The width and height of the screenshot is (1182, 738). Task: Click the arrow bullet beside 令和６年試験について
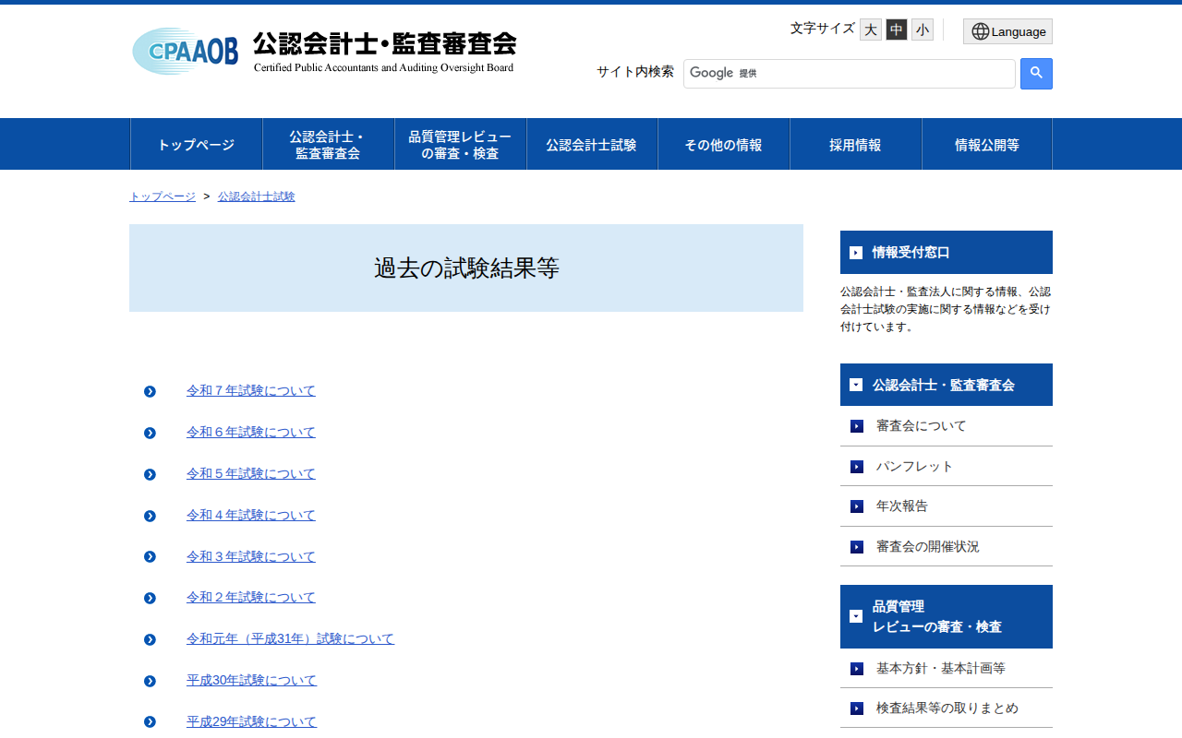150,433
